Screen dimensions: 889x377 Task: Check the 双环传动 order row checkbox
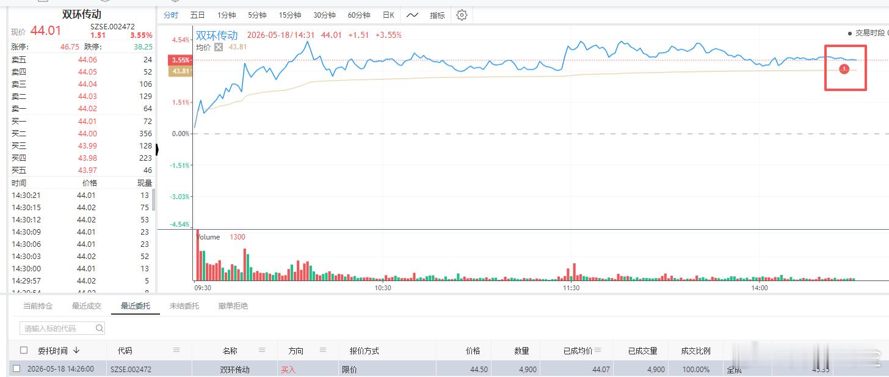pos(17,368)
